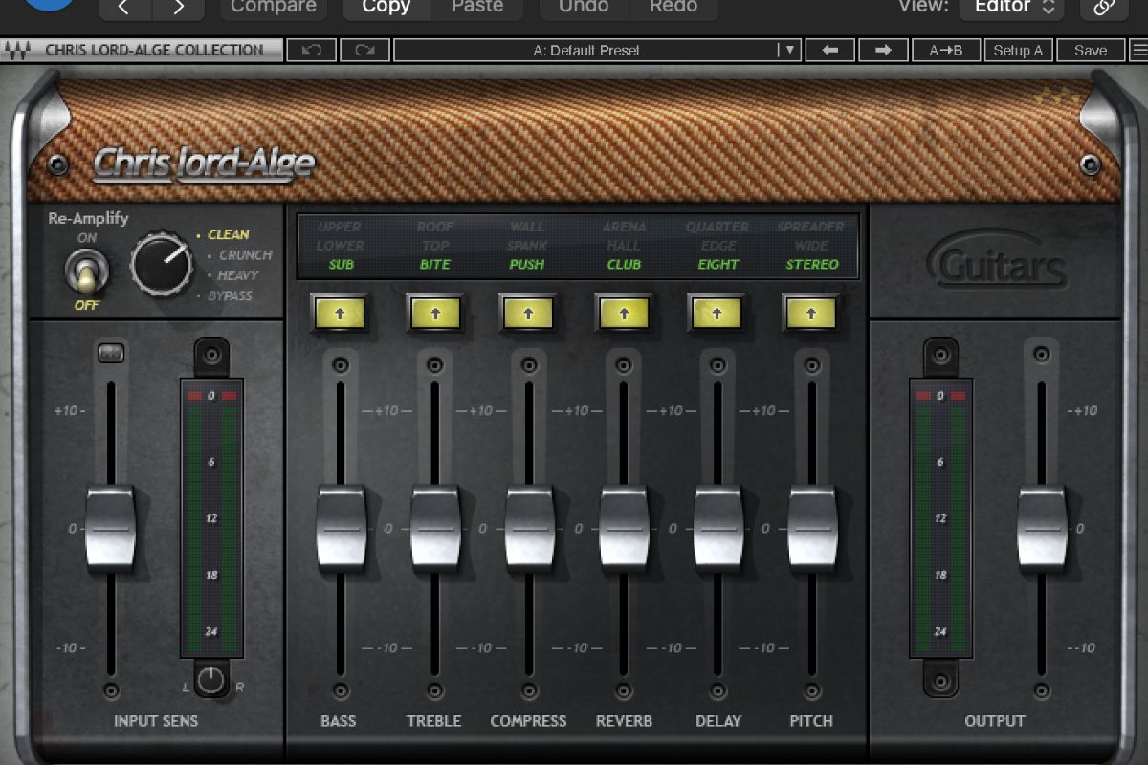Load next preset with right arrow

[x=884, y=50]
